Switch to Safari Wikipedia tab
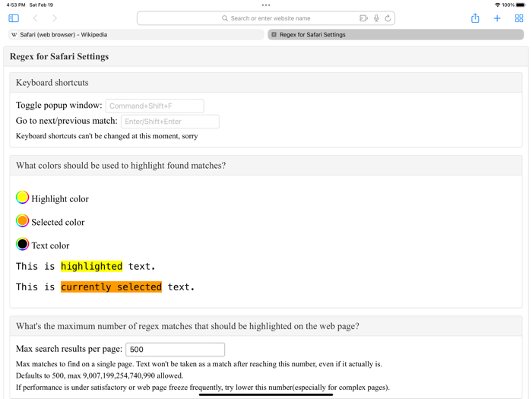This screenshot has height=399, width=532. tap(136, 35)
